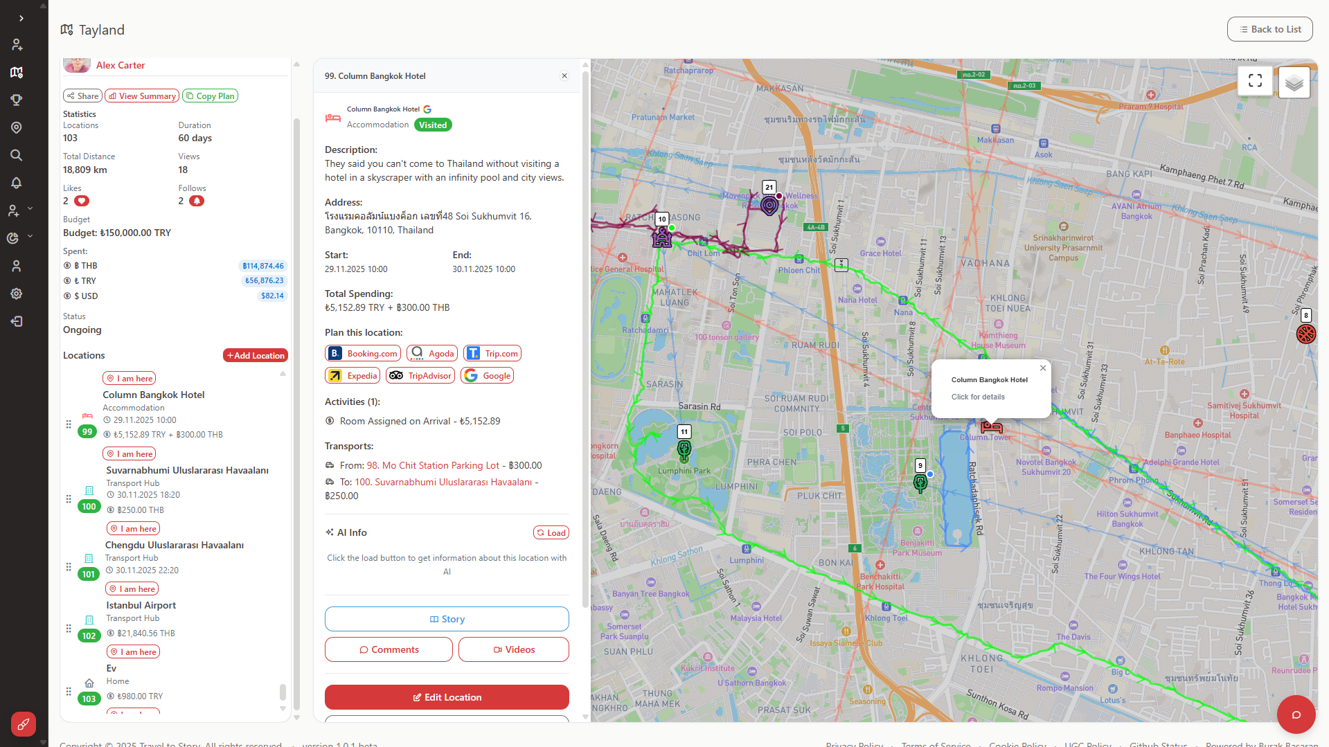This screenshot has width=1329, height=747.
Task: Toggle the Follows bell icon
Action: [197, 201]
